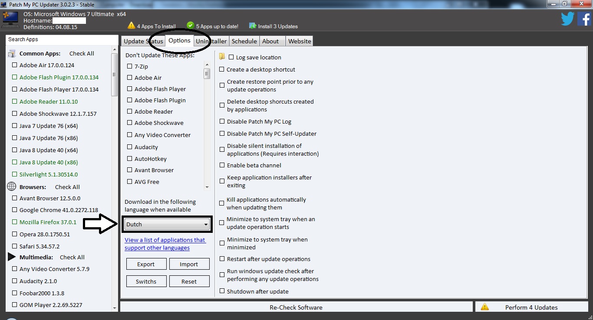Click the Install 3 Updates icon
Viewport: 593px width, 320px height.
(x=253, y=26)
